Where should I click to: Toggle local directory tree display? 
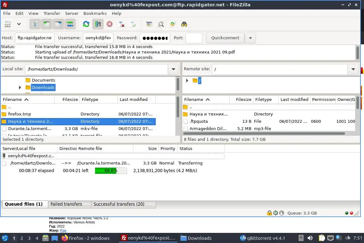(x=47, y=24)
